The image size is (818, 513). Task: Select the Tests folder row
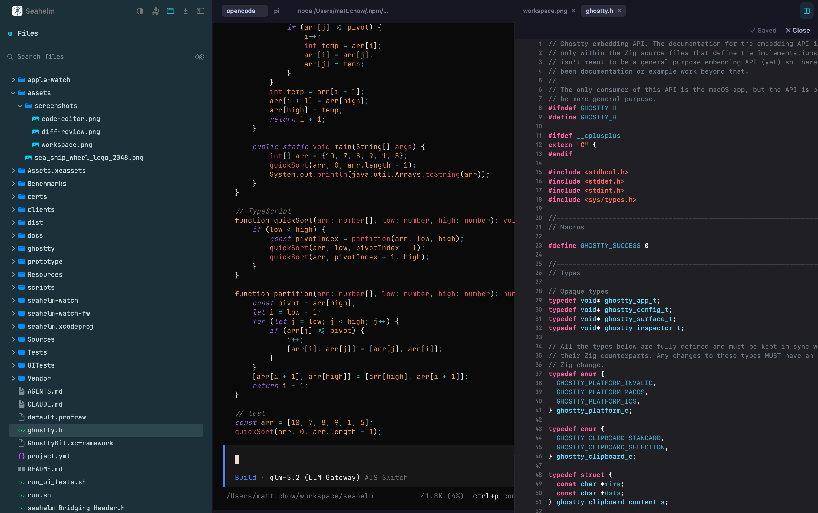(106, 352)
